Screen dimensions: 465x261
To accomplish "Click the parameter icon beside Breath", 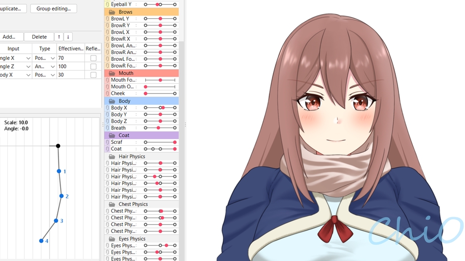I will click(108, 128).
